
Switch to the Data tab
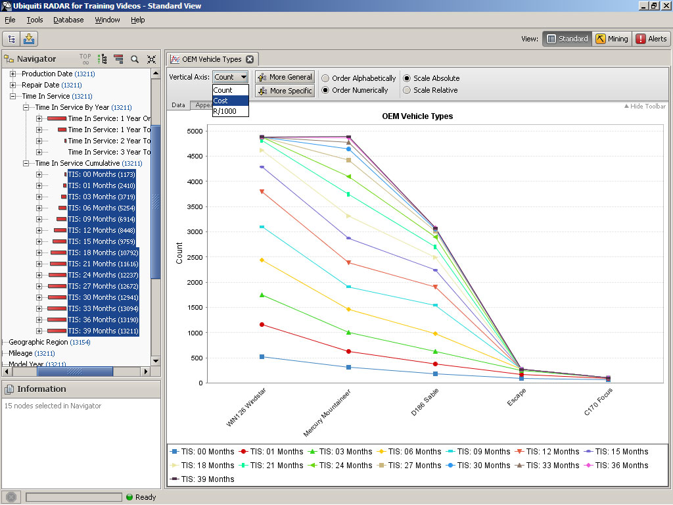178,105
